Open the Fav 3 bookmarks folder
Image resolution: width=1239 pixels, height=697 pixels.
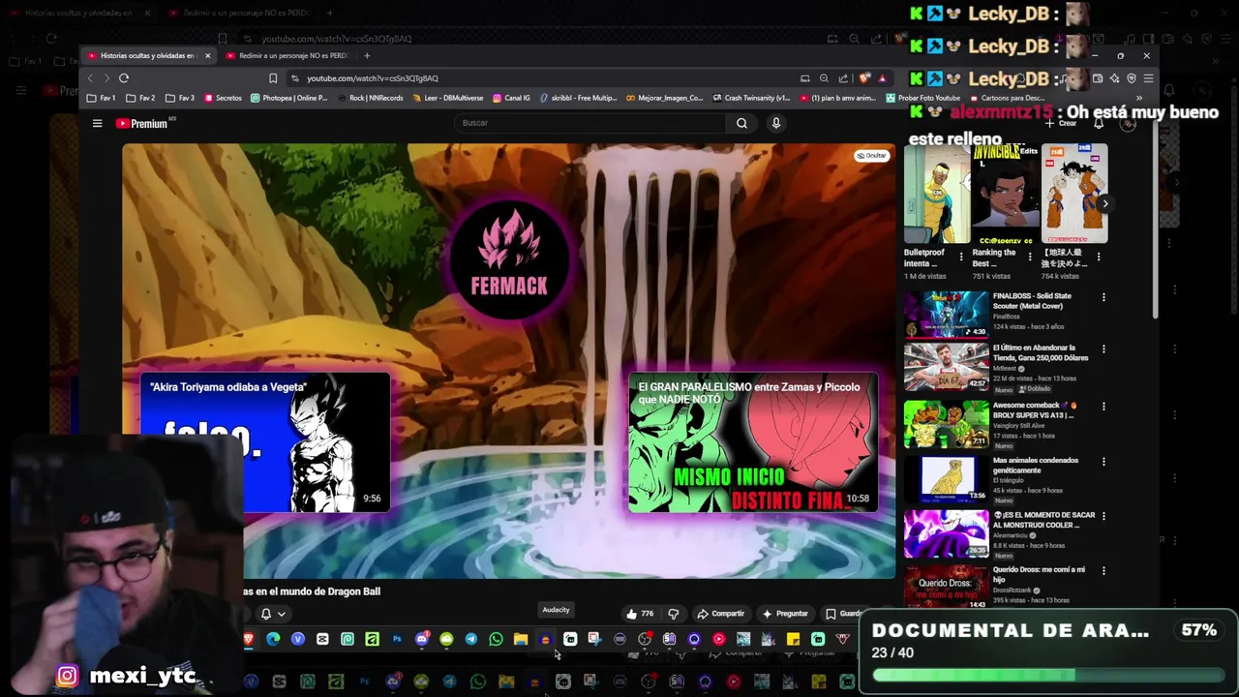tap(180, 98)
